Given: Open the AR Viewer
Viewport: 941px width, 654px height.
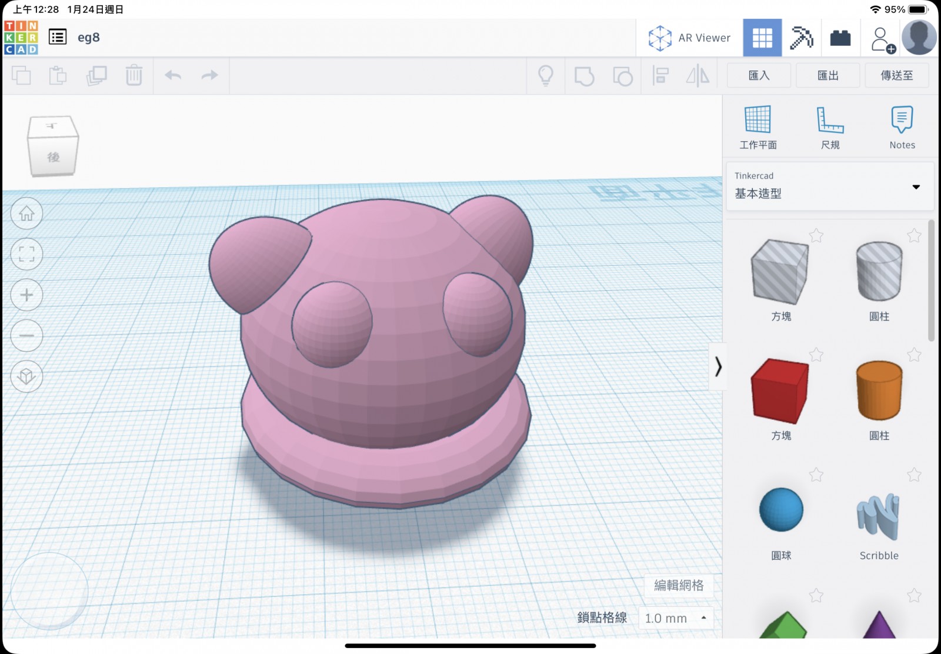Looking at the screenshot, I should point(689,38).
